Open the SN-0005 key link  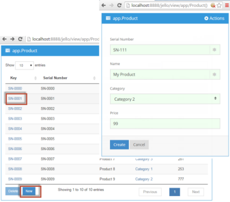point(15,139)
